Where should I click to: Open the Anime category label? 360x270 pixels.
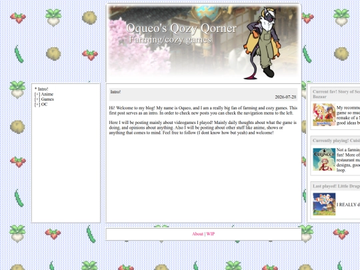[x=47, y=95]
